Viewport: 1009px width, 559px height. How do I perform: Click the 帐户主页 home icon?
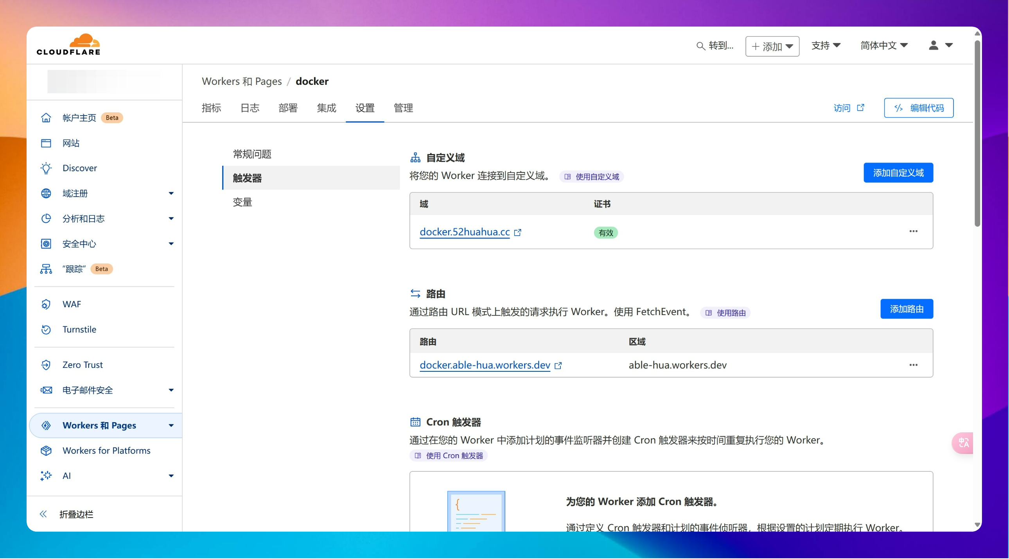click(46, 118)
